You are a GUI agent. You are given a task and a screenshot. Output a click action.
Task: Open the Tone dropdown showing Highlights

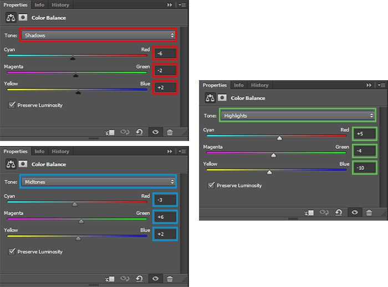coord(298,116)
